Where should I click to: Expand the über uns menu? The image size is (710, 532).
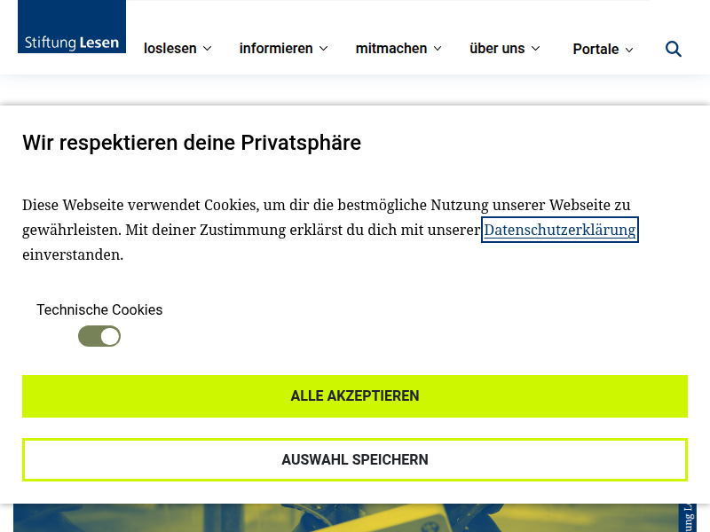pyautogui.click(x=505, y=49)
